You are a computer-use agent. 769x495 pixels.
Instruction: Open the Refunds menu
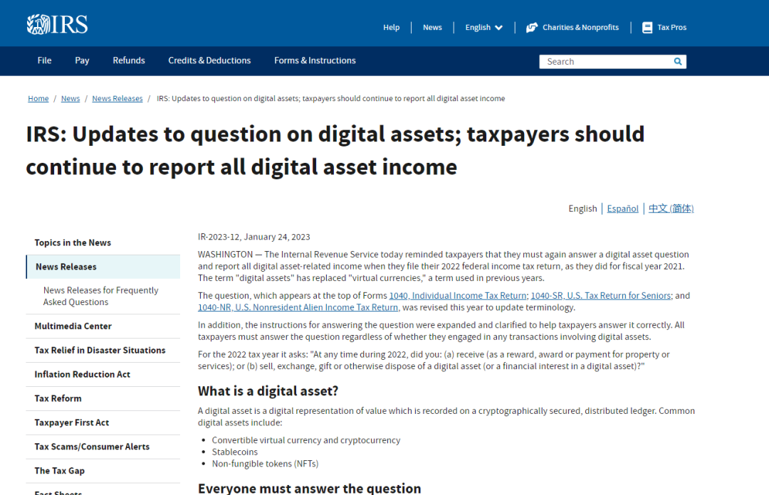pyautogui.click(x=128, y=60)
